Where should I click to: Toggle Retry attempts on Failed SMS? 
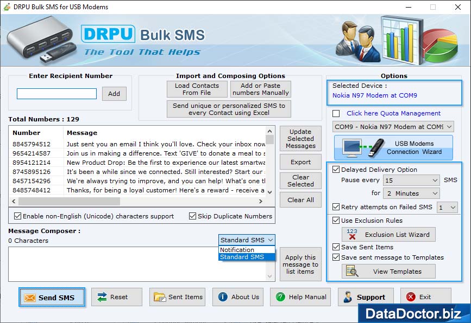coord(336,206)
